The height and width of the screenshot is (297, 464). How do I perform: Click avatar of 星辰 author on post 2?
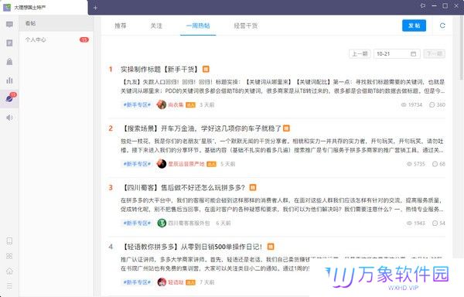[162, 164]
